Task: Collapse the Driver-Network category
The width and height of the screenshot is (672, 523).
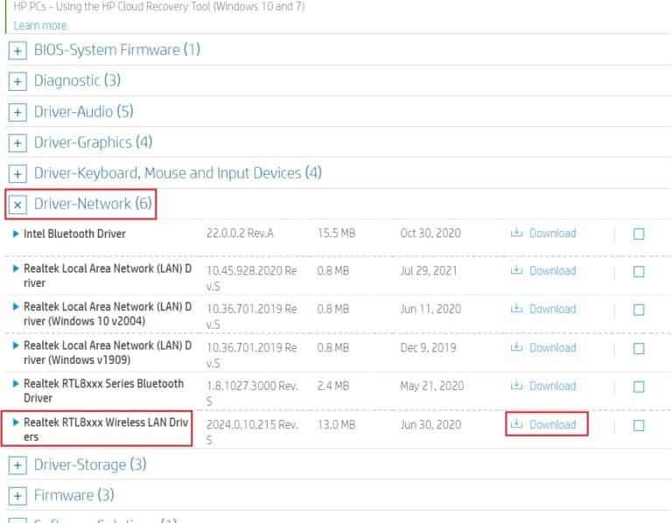Action: 17,205
